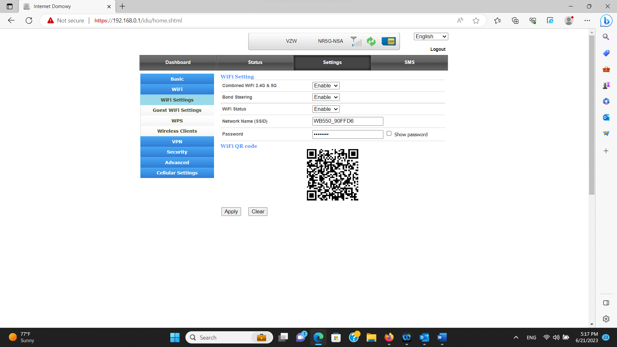The width and height of the screenshot is (617, 347).
Task: Click the Not secure warning icon
Action: pos(50,21)
